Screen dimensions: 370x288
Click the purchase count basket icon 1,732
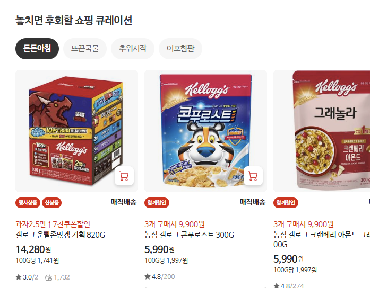48,277
